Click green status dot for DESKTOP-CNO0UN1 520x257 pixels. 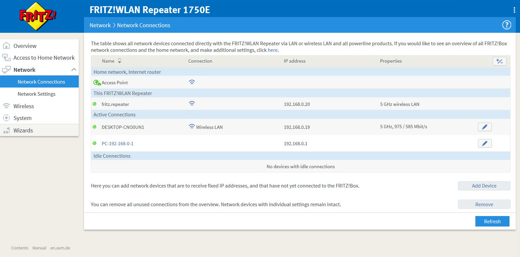click(94, 127)
